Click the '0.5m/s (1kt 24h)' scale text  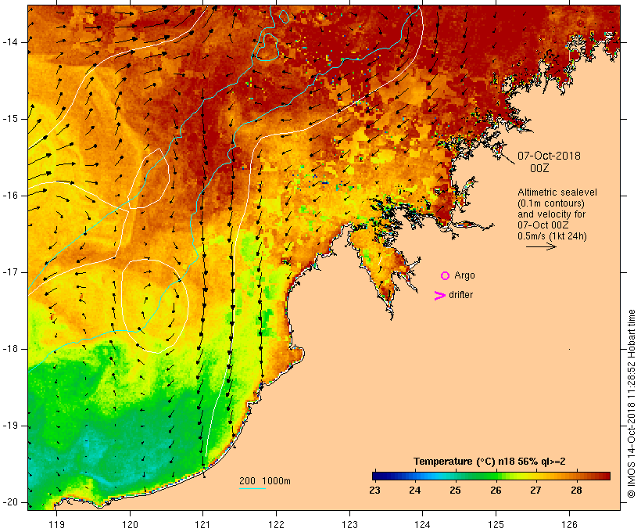click(x=552, y=236)
